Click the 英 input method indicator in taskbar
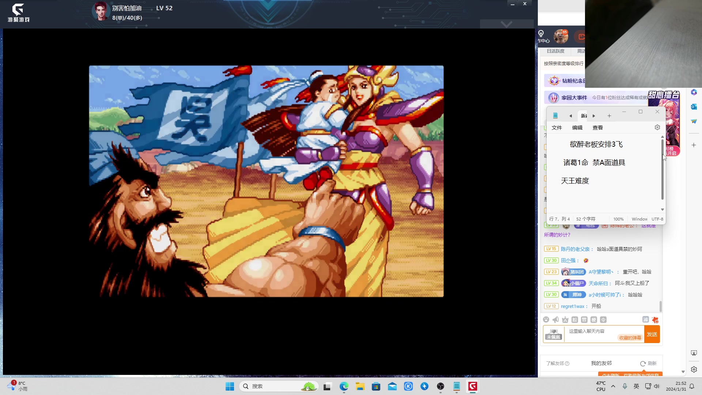Screen dimensions: 702x395 tap(637, 386)
